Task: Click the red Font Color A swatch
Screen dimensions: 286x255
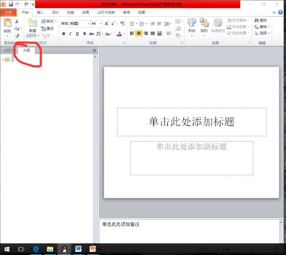Action: 119,34
